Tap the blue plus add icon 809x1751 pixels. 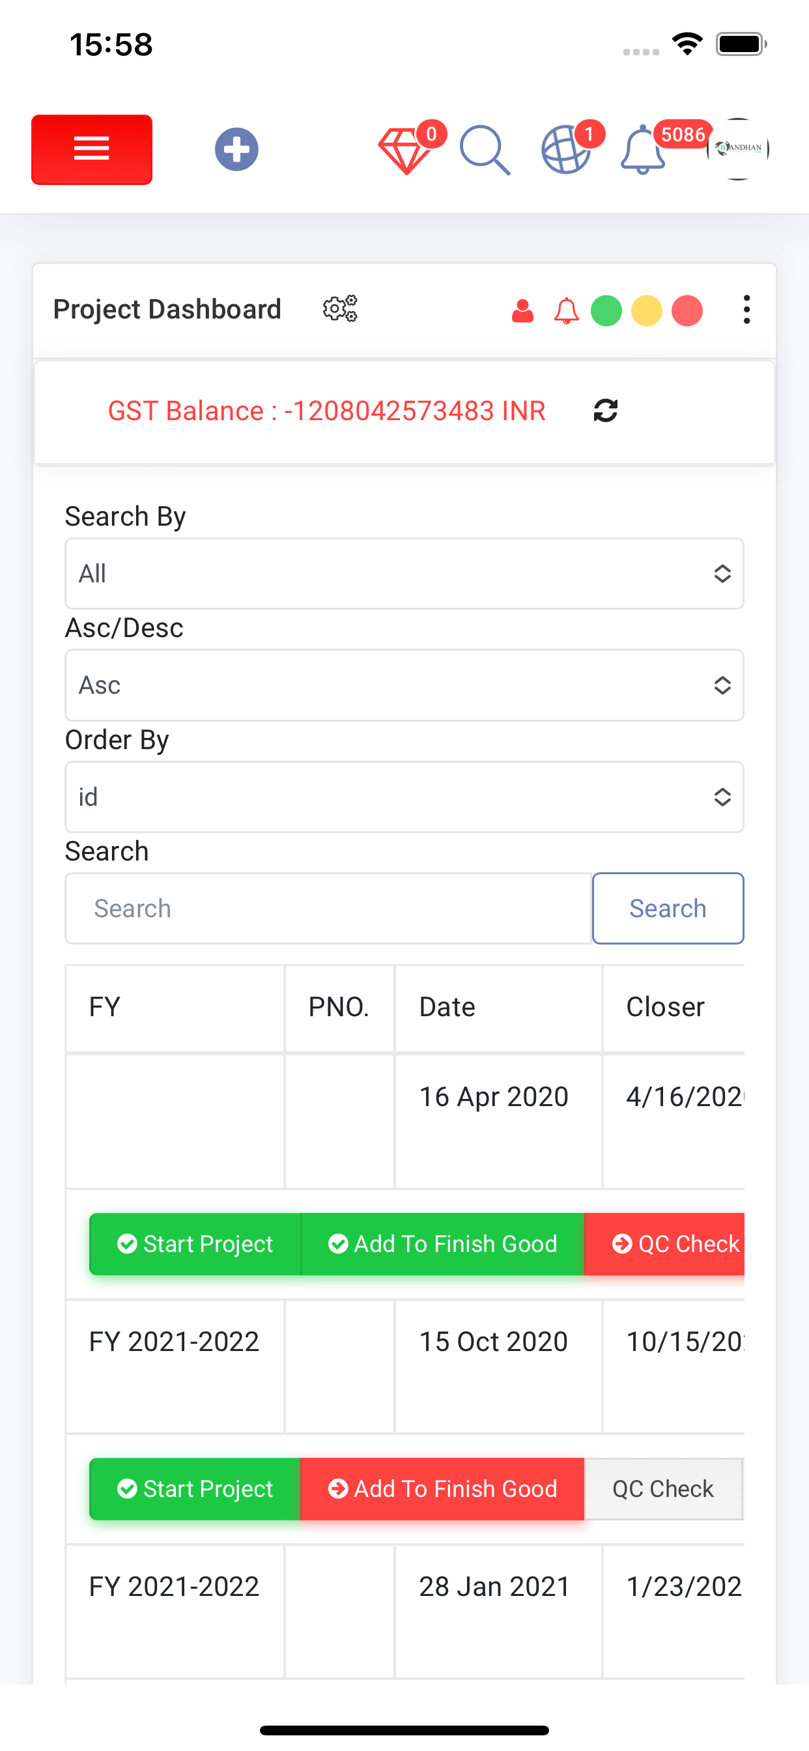point(236,149)
